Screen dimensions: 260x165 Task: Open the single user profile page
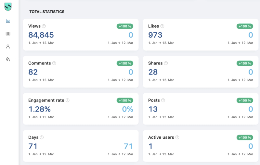[x=8, y=47]
